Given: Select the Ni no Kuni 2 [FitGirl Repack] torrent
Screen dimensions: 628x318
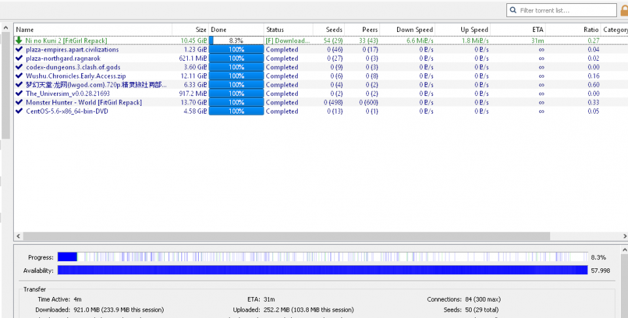Looking at the screenshot, I should (66, 40).
